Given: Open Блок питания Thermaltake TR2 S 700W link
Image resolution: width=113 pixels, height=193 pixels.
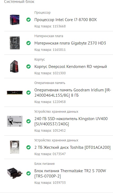Looking at the screenshot, I should 70,174.
